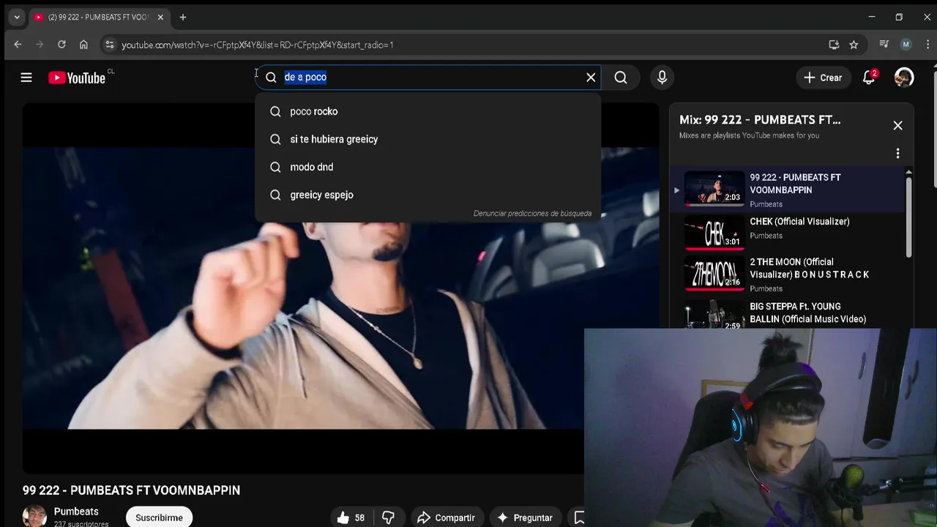Select suggestion 'modo dnd'

coord(428,167)
